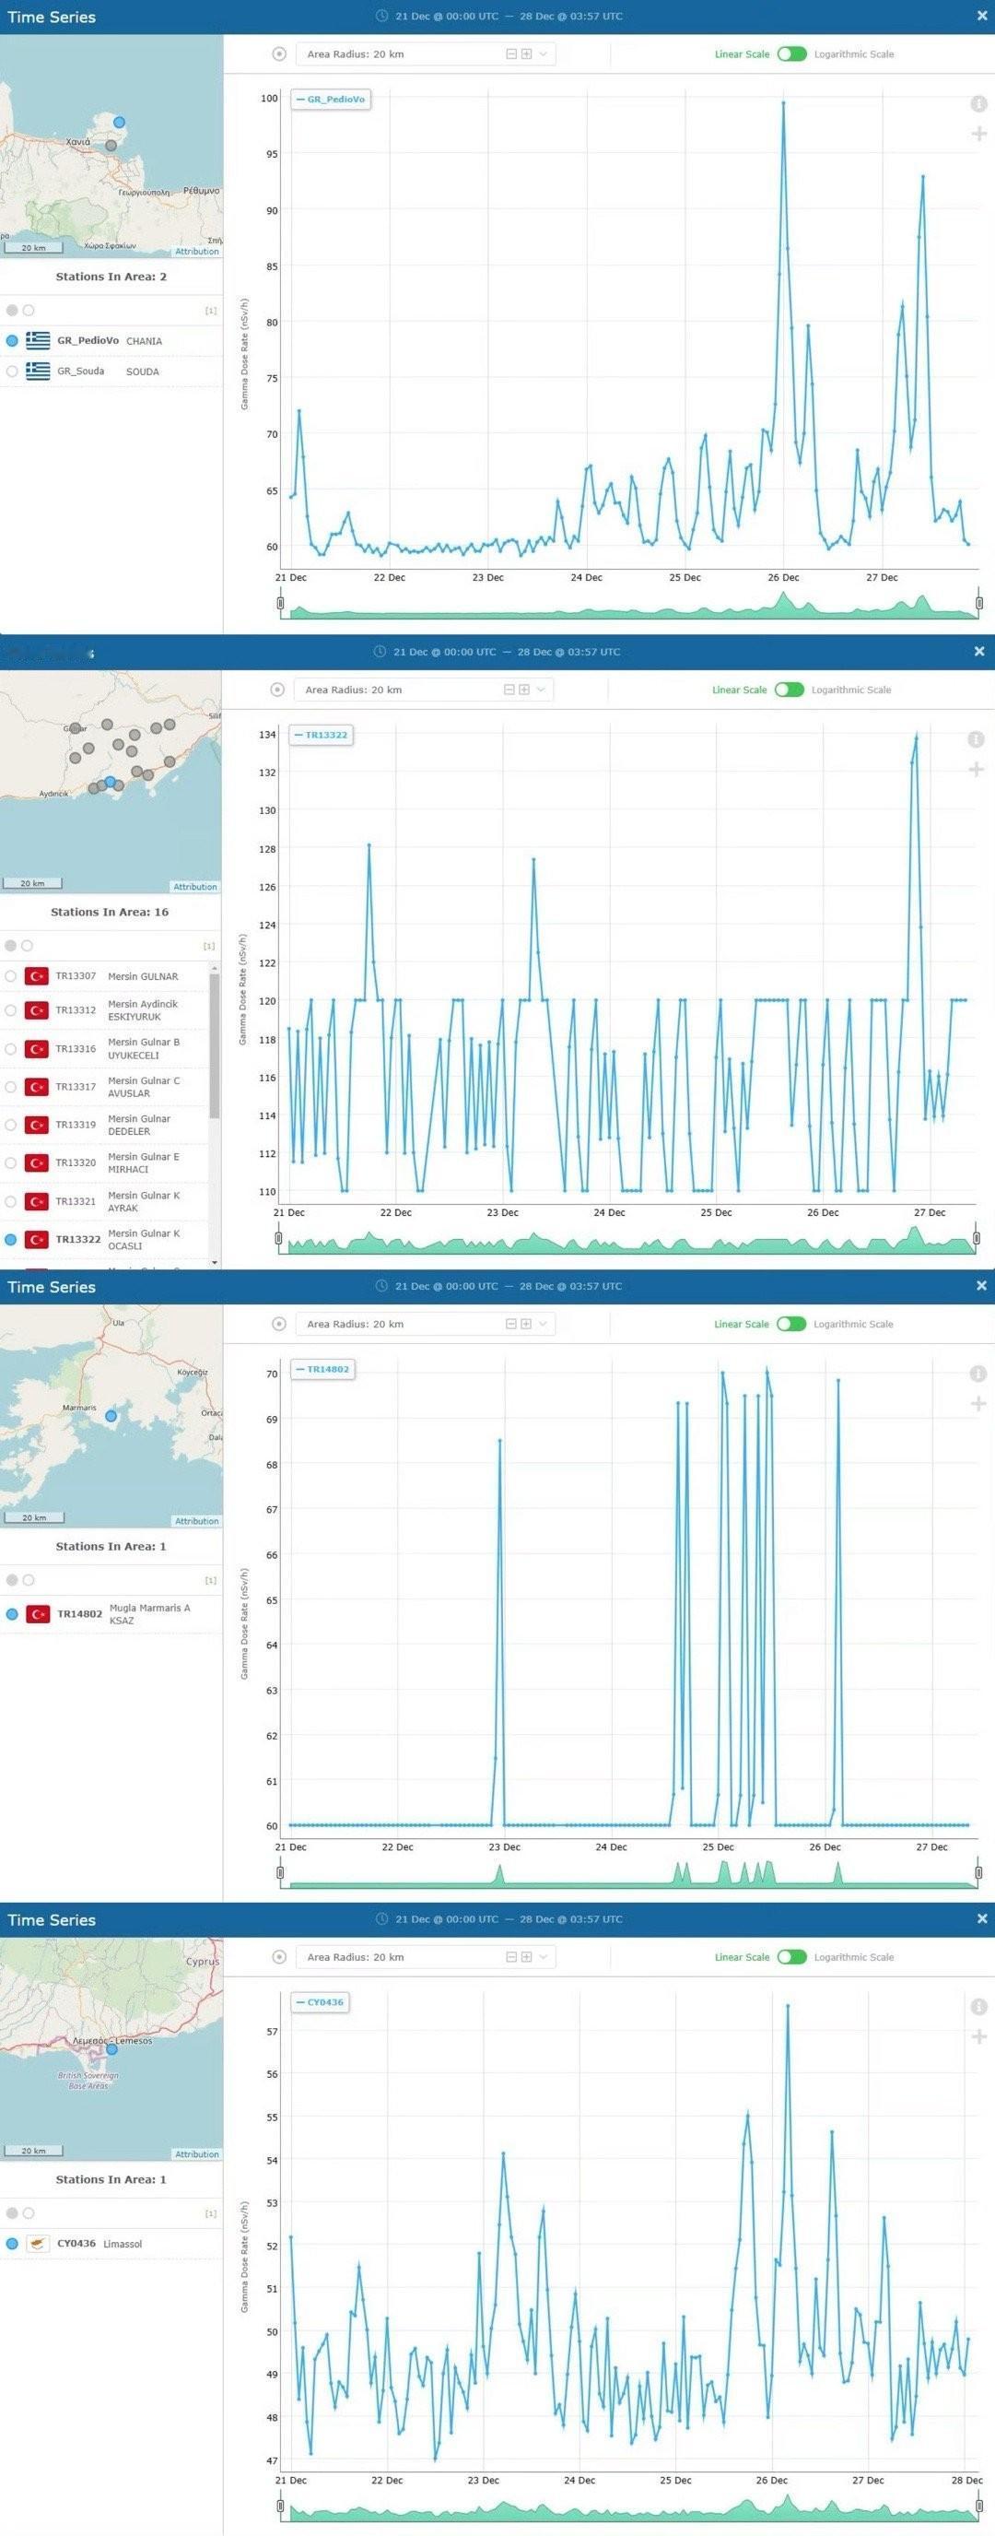Click the left range handle below CY0436 chart
Viewport: 995px width, 2536px height.
[282, 2506]
